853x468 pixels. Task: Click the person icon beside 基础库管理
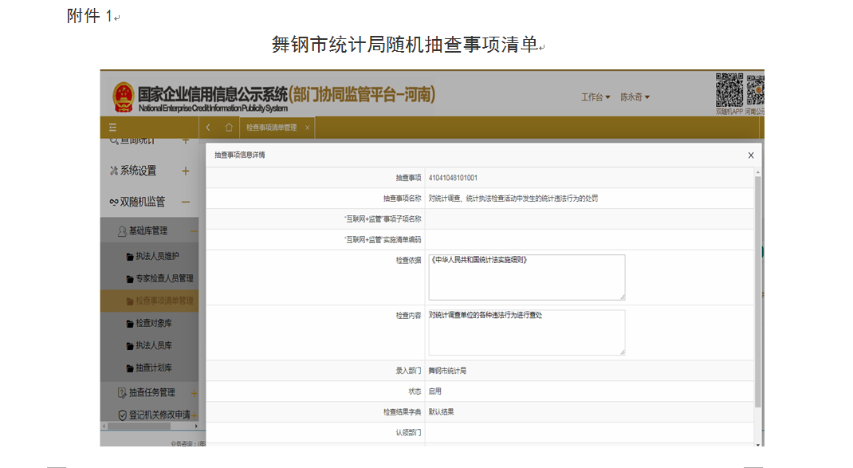[123, 231]
